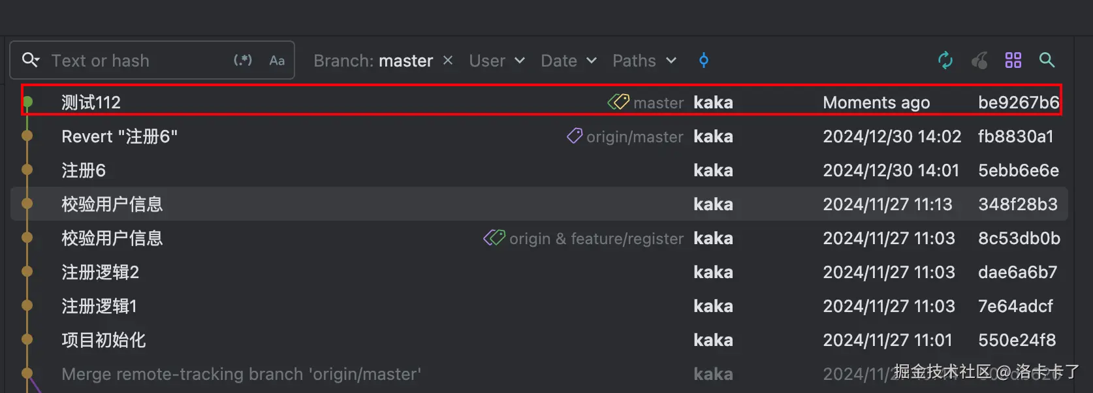Select the "项目初始化" commit row
This screenshot has height=393, width=1093.
pyautogui.click(x=104, y=340)
